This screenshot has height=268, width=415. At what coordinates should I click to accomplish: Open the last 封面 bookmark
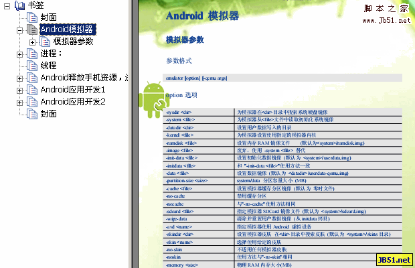48,114
